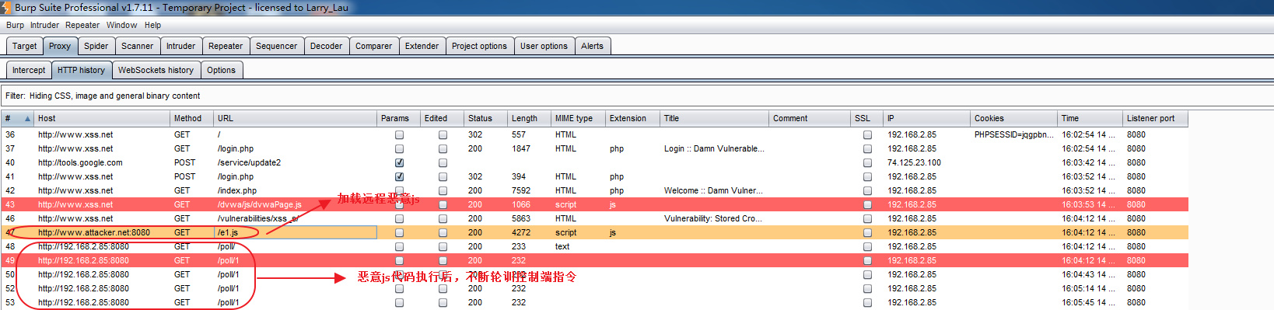Open the Alerts tab
1274x310 pixels.
click(593, 46)
